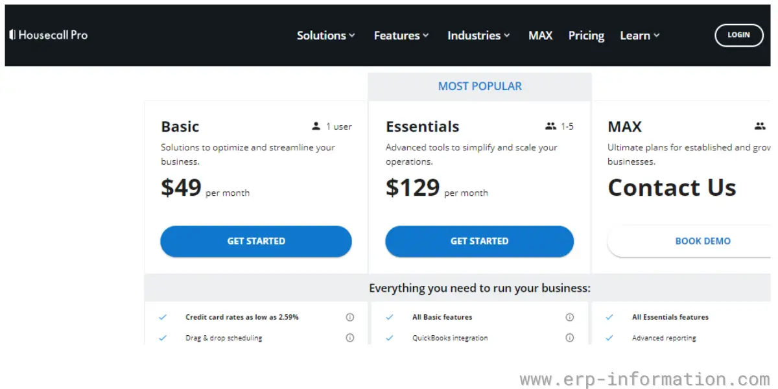Click the 'Advanced reporting' feature text
The width and height of the screenshot is (778, 389).
coord(664,338)
